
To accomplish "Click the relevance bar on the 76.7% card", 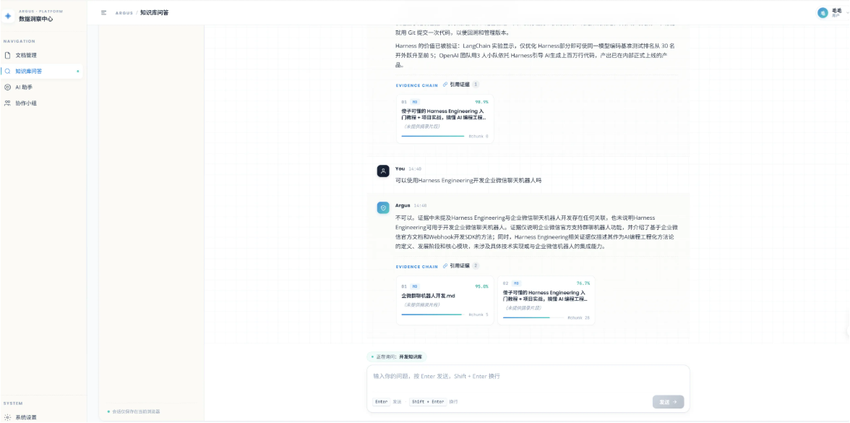I will pyautogui.click(x=533, y=318).
